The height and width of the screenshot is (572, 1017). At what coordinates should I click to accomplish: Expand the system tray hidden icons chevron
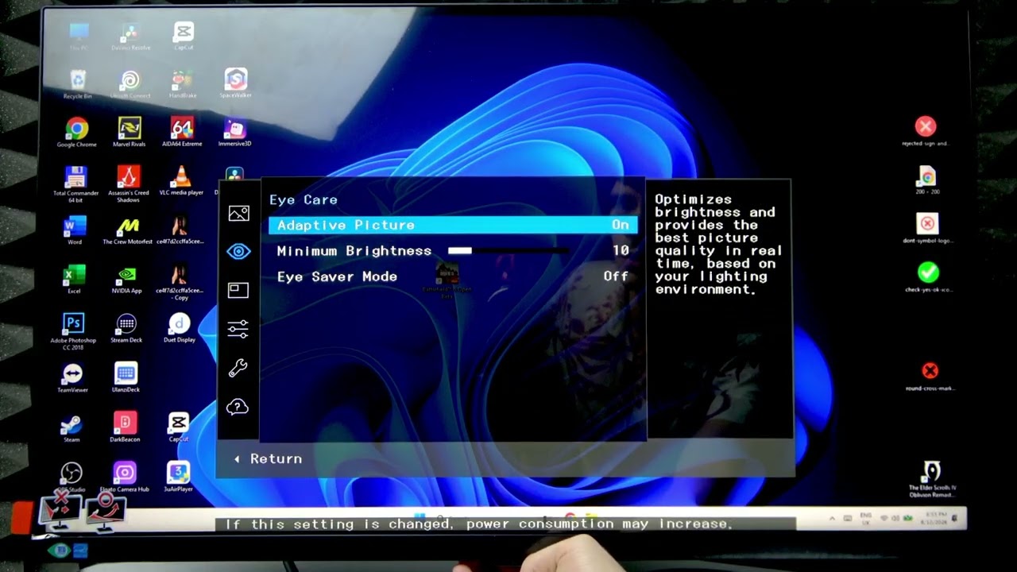click(x=833, y=519)
